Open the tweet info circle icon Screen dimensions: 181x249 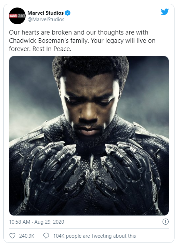pyautogui.click(x=166, y=222)
